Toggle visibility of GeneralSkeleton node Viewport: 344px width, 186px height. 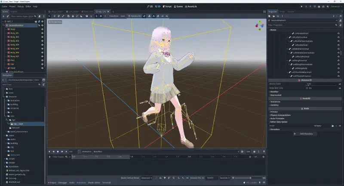point(42,25)
